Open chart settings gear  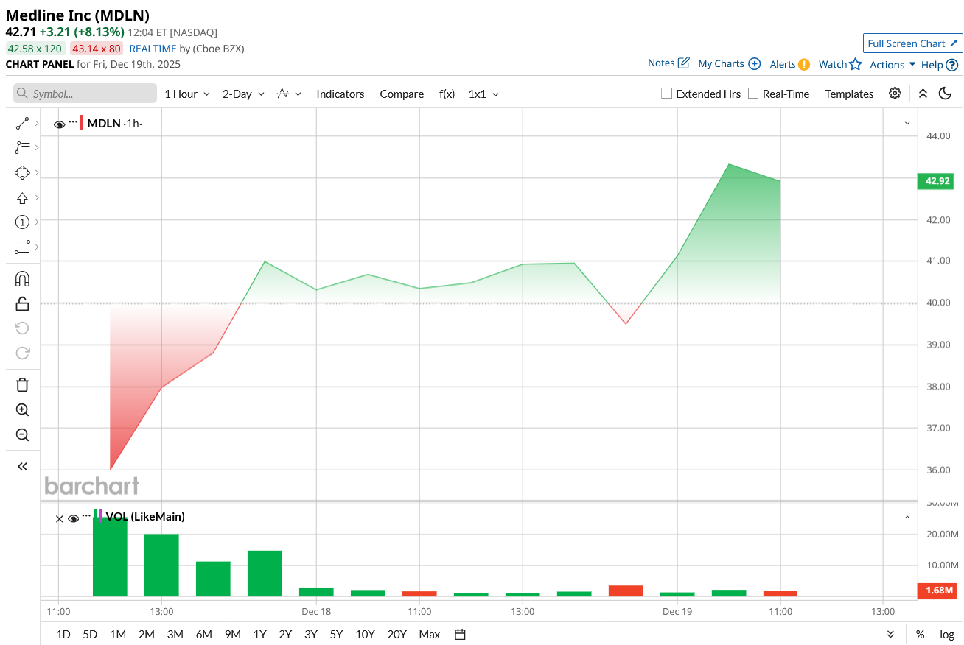click(x=895, y=94)
